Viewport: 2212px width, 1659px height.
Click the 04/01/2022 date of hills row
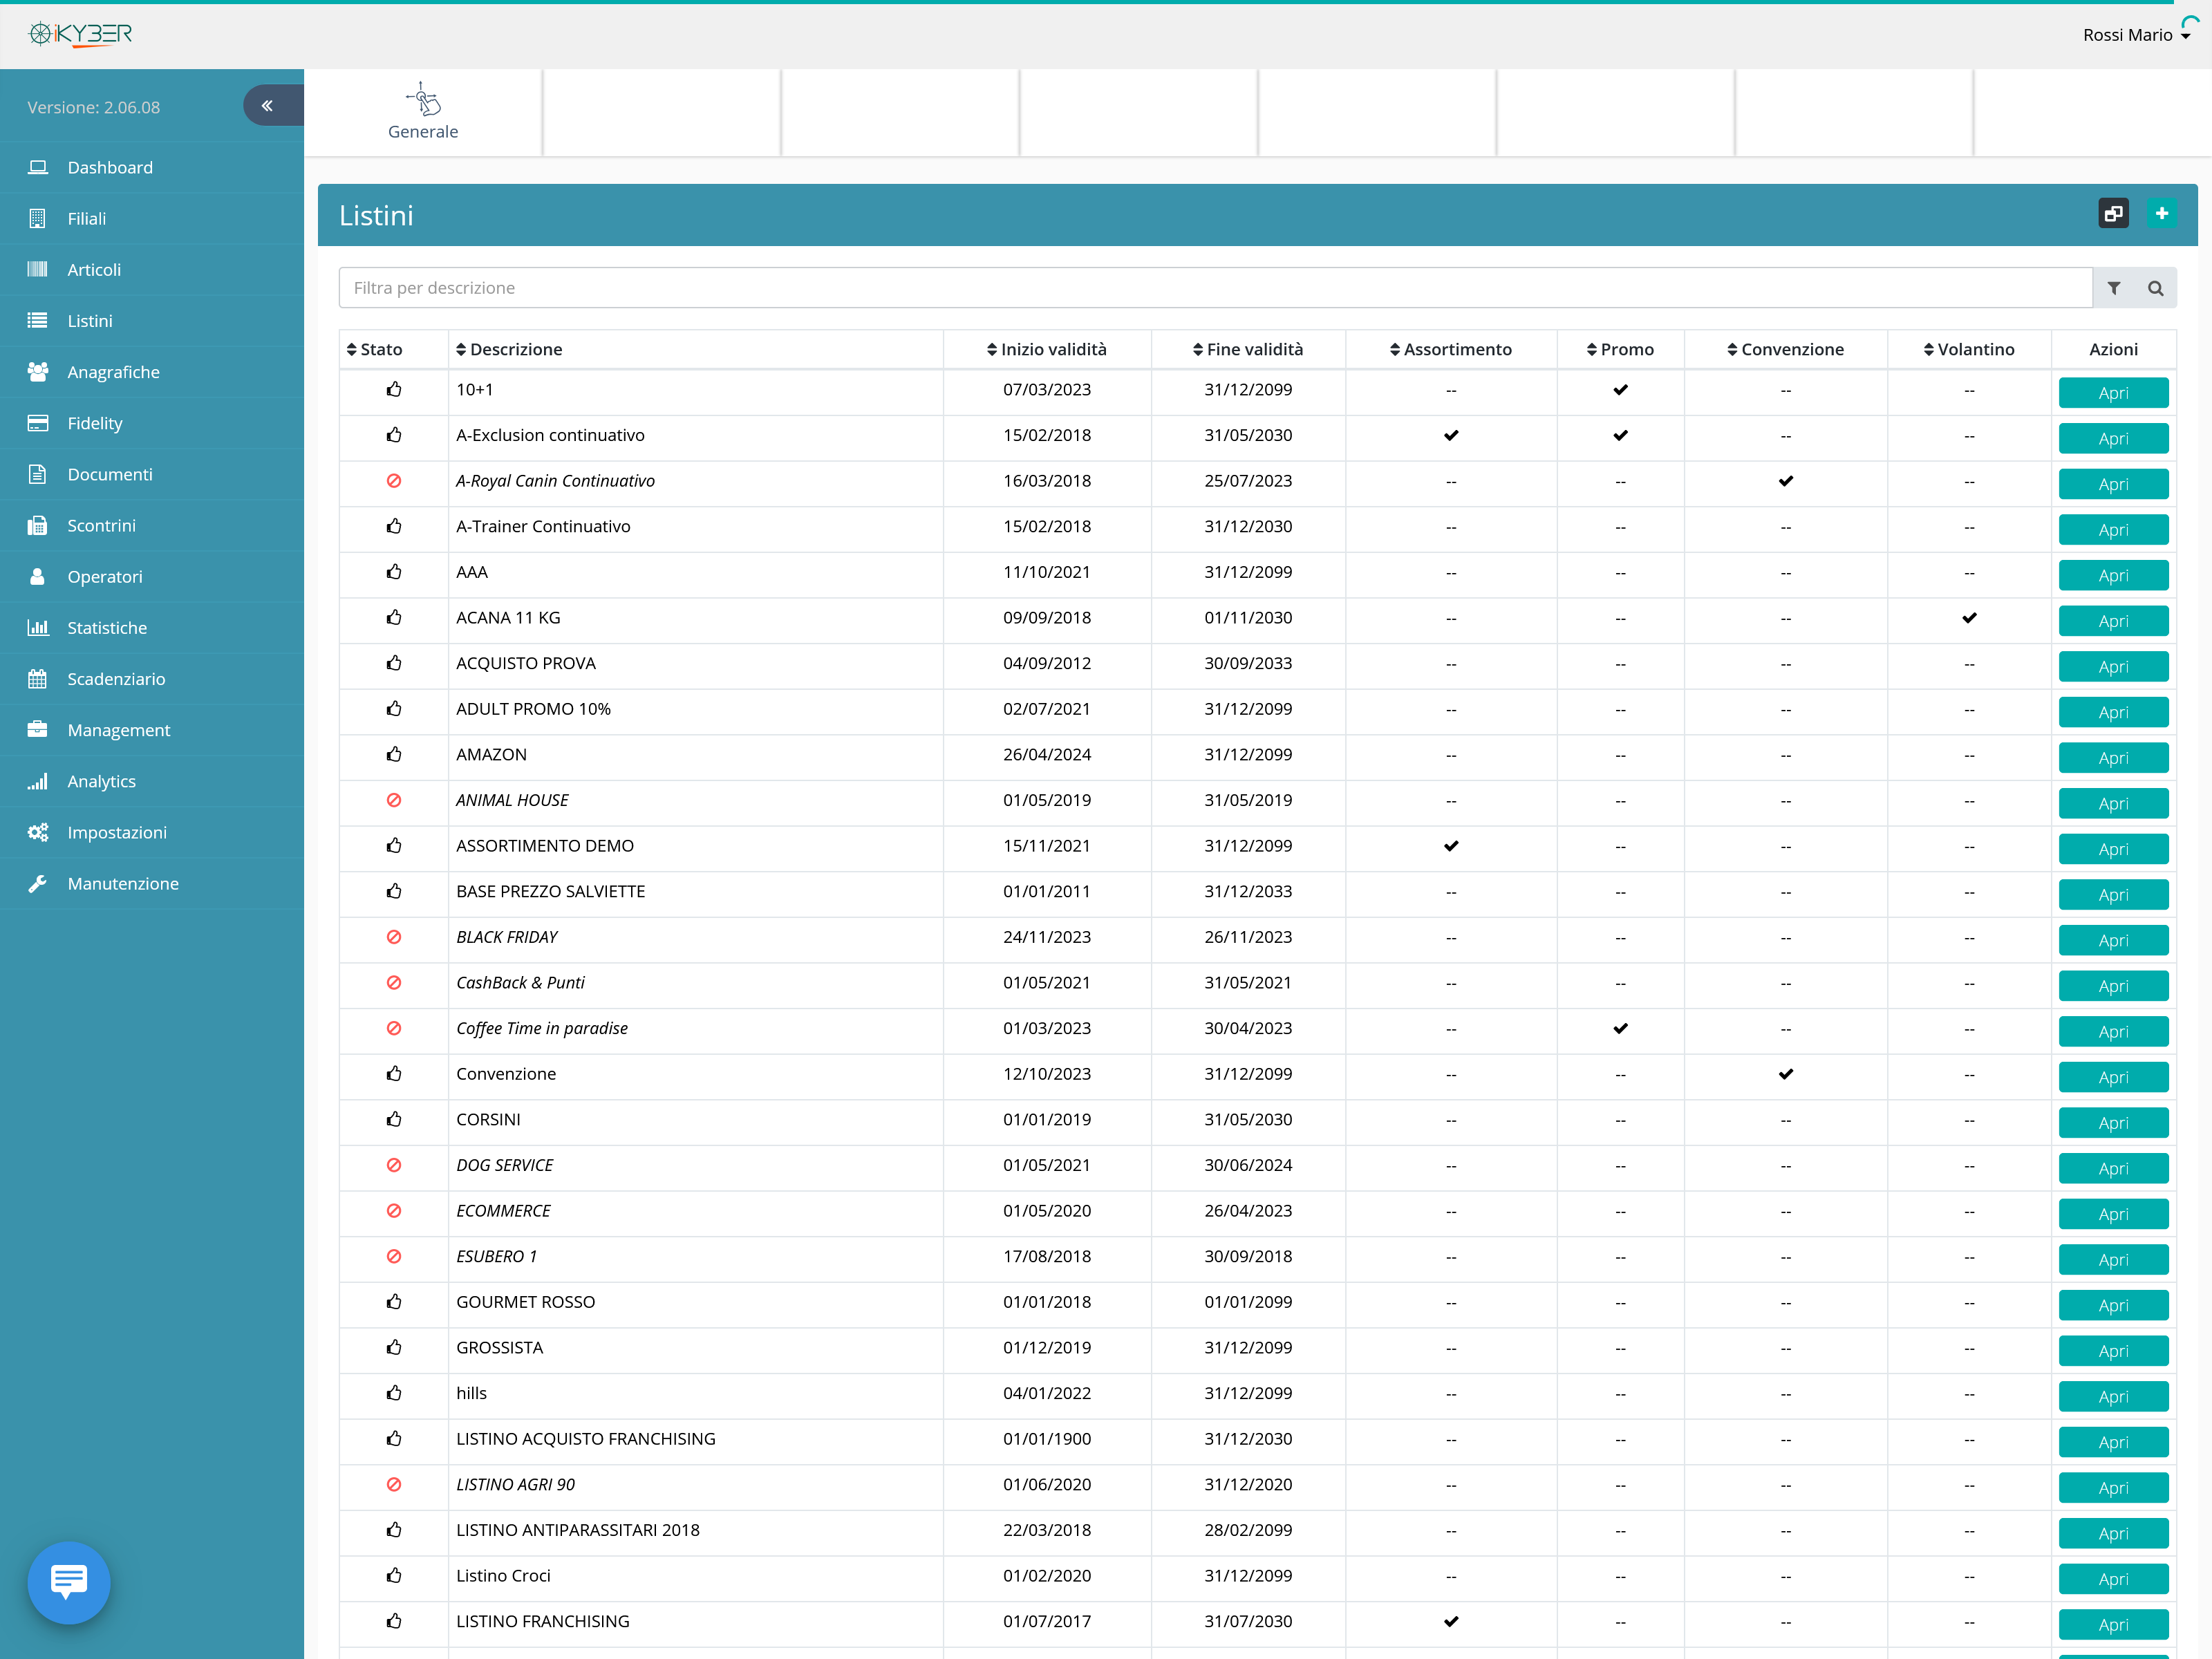tap(1047, 1393)
